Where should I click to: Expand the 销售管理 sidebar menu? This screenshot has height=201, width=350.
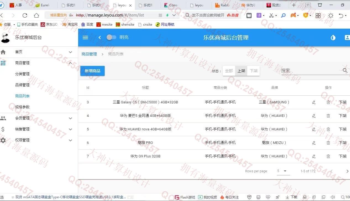(x=39, y=129)
